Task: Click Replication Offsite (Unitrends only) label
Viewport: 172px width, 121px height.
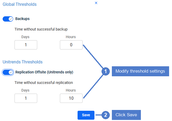Action: pyautogui.click(x=44, y=72)
